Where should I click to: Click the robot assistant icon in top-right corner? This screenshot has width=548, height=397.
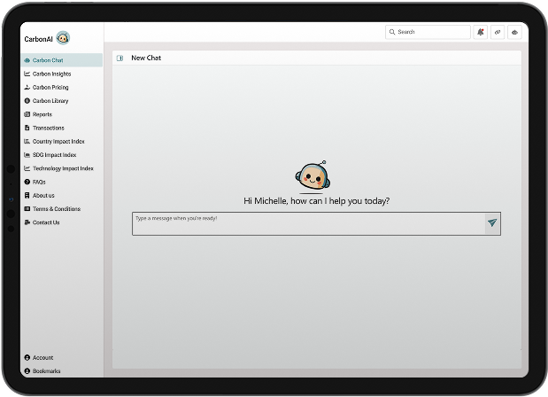pyautogui.click(x=514, y=32)
